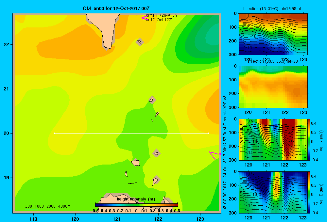Screen dimensions: 327x222
Task: Click the 'height anomaly (m)' label
Action: (x=136, y=199)
